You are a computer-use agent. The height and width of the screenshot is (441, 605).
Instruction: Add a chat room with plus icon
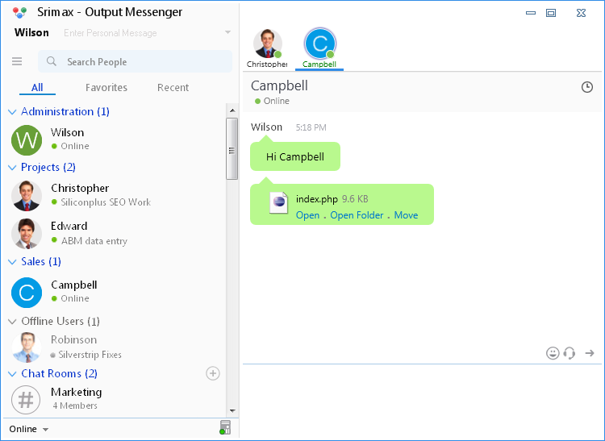(213, 373)
